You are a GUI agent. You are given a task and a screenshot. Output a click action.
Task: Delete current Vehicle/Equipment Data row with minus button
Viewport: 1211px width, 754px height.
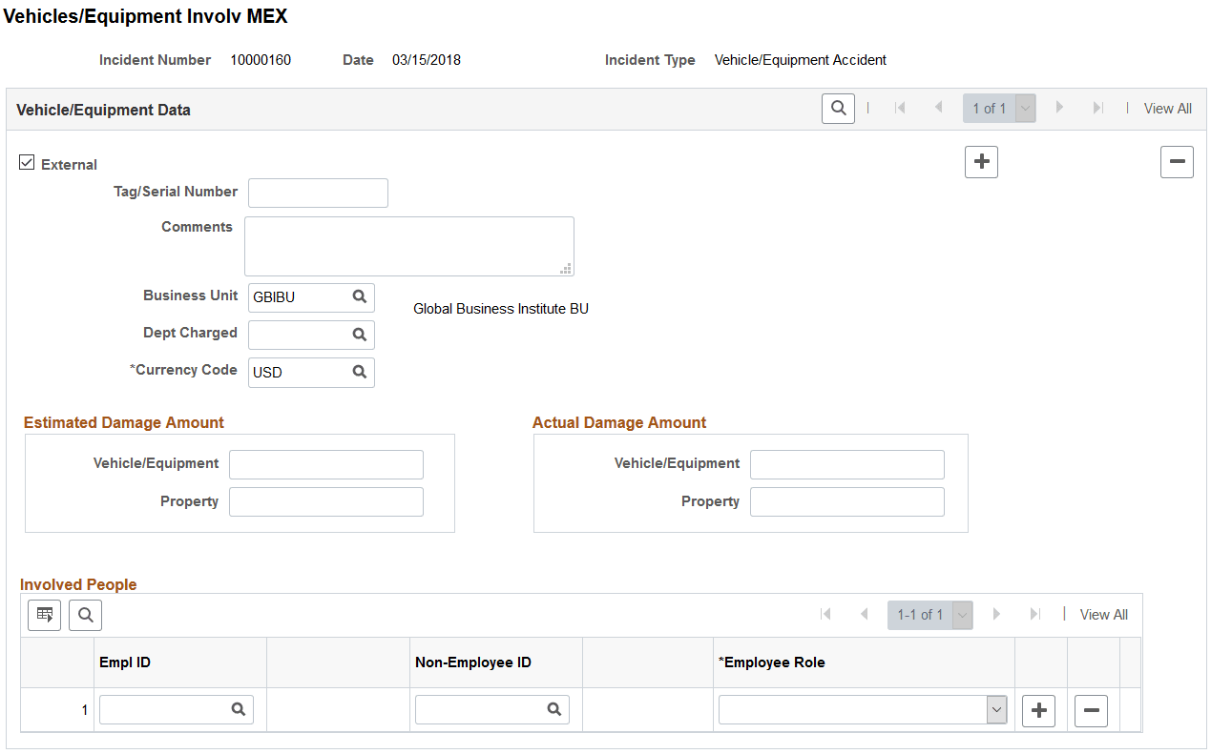tap(1177, 161)
